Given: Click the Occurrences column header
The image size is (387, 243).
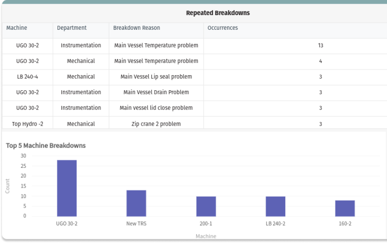Looking at the screenshot, I should 222,28.
